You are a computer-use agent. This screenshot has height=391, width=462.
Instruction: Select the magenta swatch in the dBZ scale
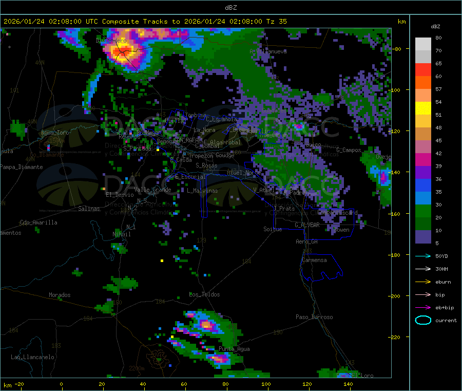click(x=423, y=159)
